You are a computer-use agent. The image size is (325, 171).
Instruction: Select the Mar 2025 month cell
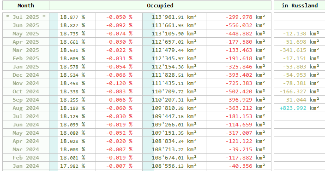pyautogui.click(x=26, y=50)
